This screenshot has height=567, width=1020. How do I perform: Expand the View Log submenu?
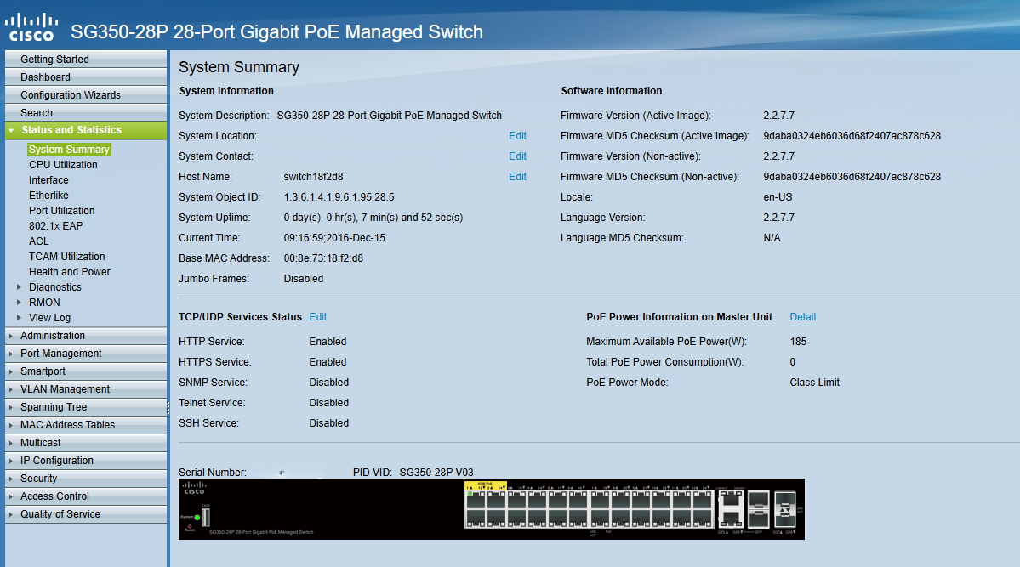tap(19, 317)
